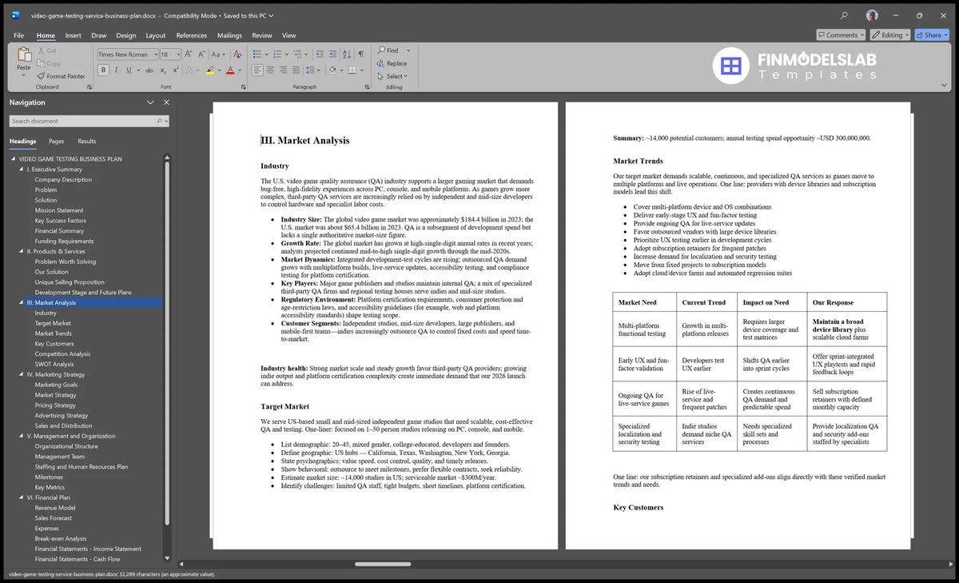Shrink font size with decrease font icon

point(201,54)
